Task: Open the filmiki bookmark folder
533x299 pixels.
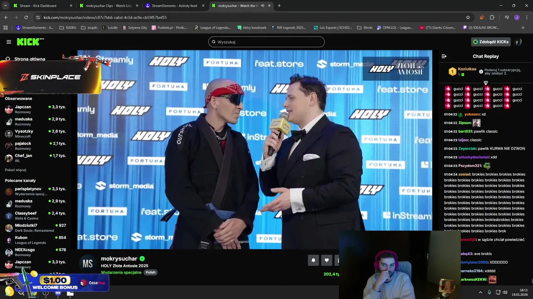Action: [365, 28]
